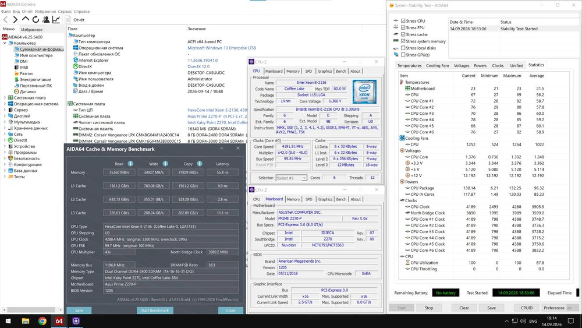Image resolution: width=582 pixels, height=328 pixels.
Task: Click the up-level arrow in AIDA64 toolbar
Action: point(25,19)
